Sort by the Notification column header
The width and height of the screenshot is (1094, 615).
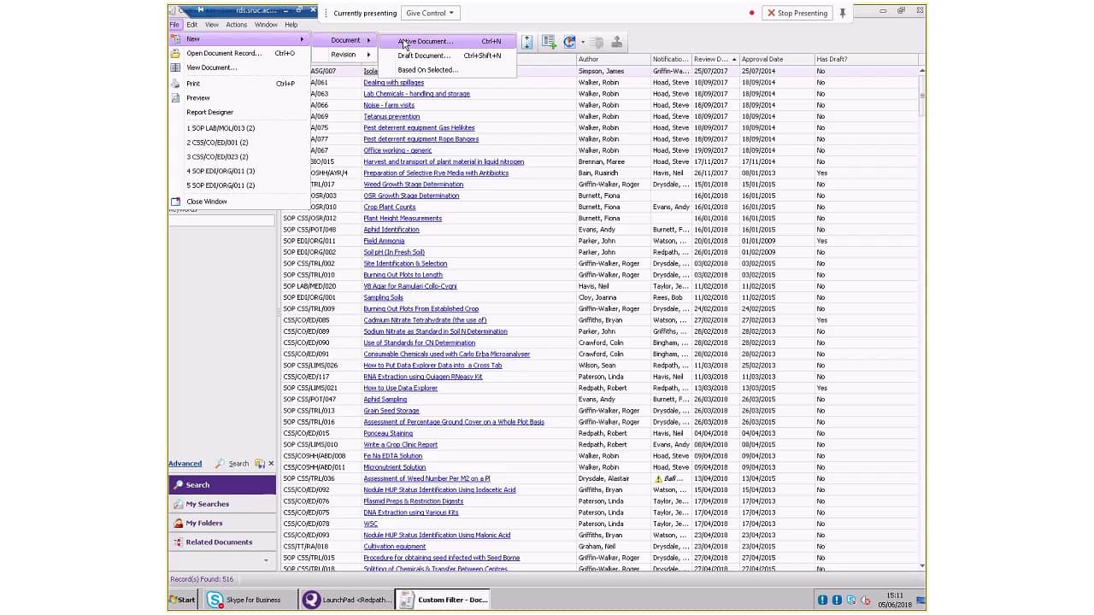[x=671, y=59]
